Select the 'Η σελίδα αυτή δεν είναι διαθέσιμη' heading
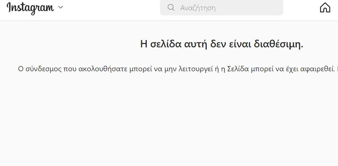Image resolution: width=338 pixels, height=166 pixels. pos(222,44)
